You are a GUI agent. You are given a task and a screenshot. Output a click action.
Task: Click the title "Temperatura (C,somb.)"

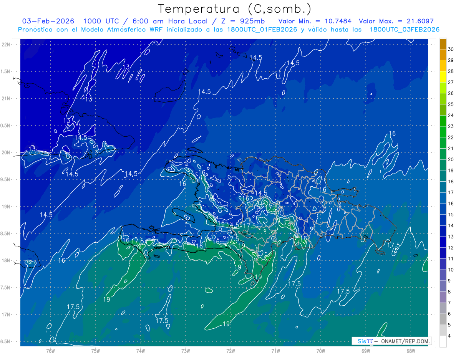[234, 8]
